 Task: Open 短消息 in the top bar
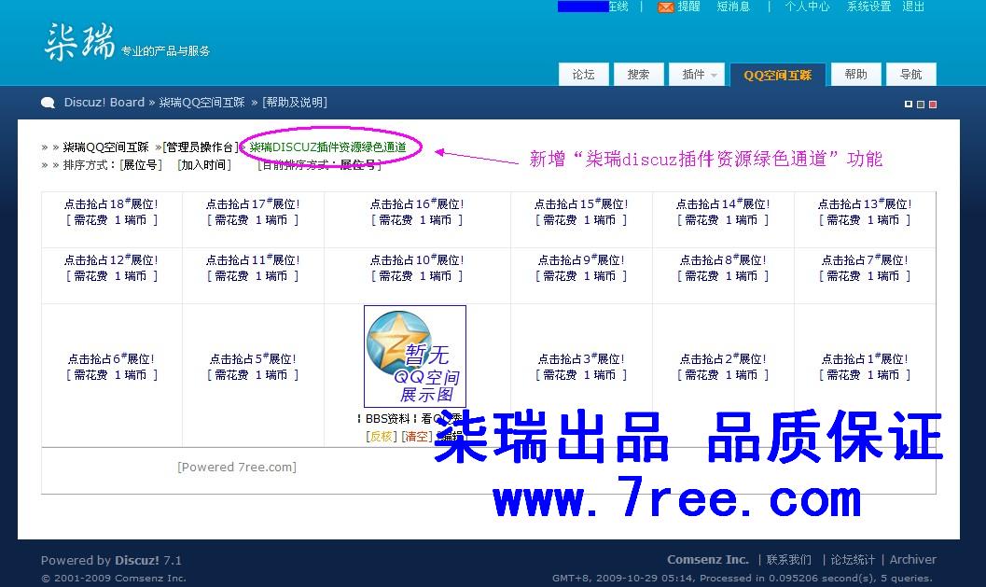pos(733,7)
